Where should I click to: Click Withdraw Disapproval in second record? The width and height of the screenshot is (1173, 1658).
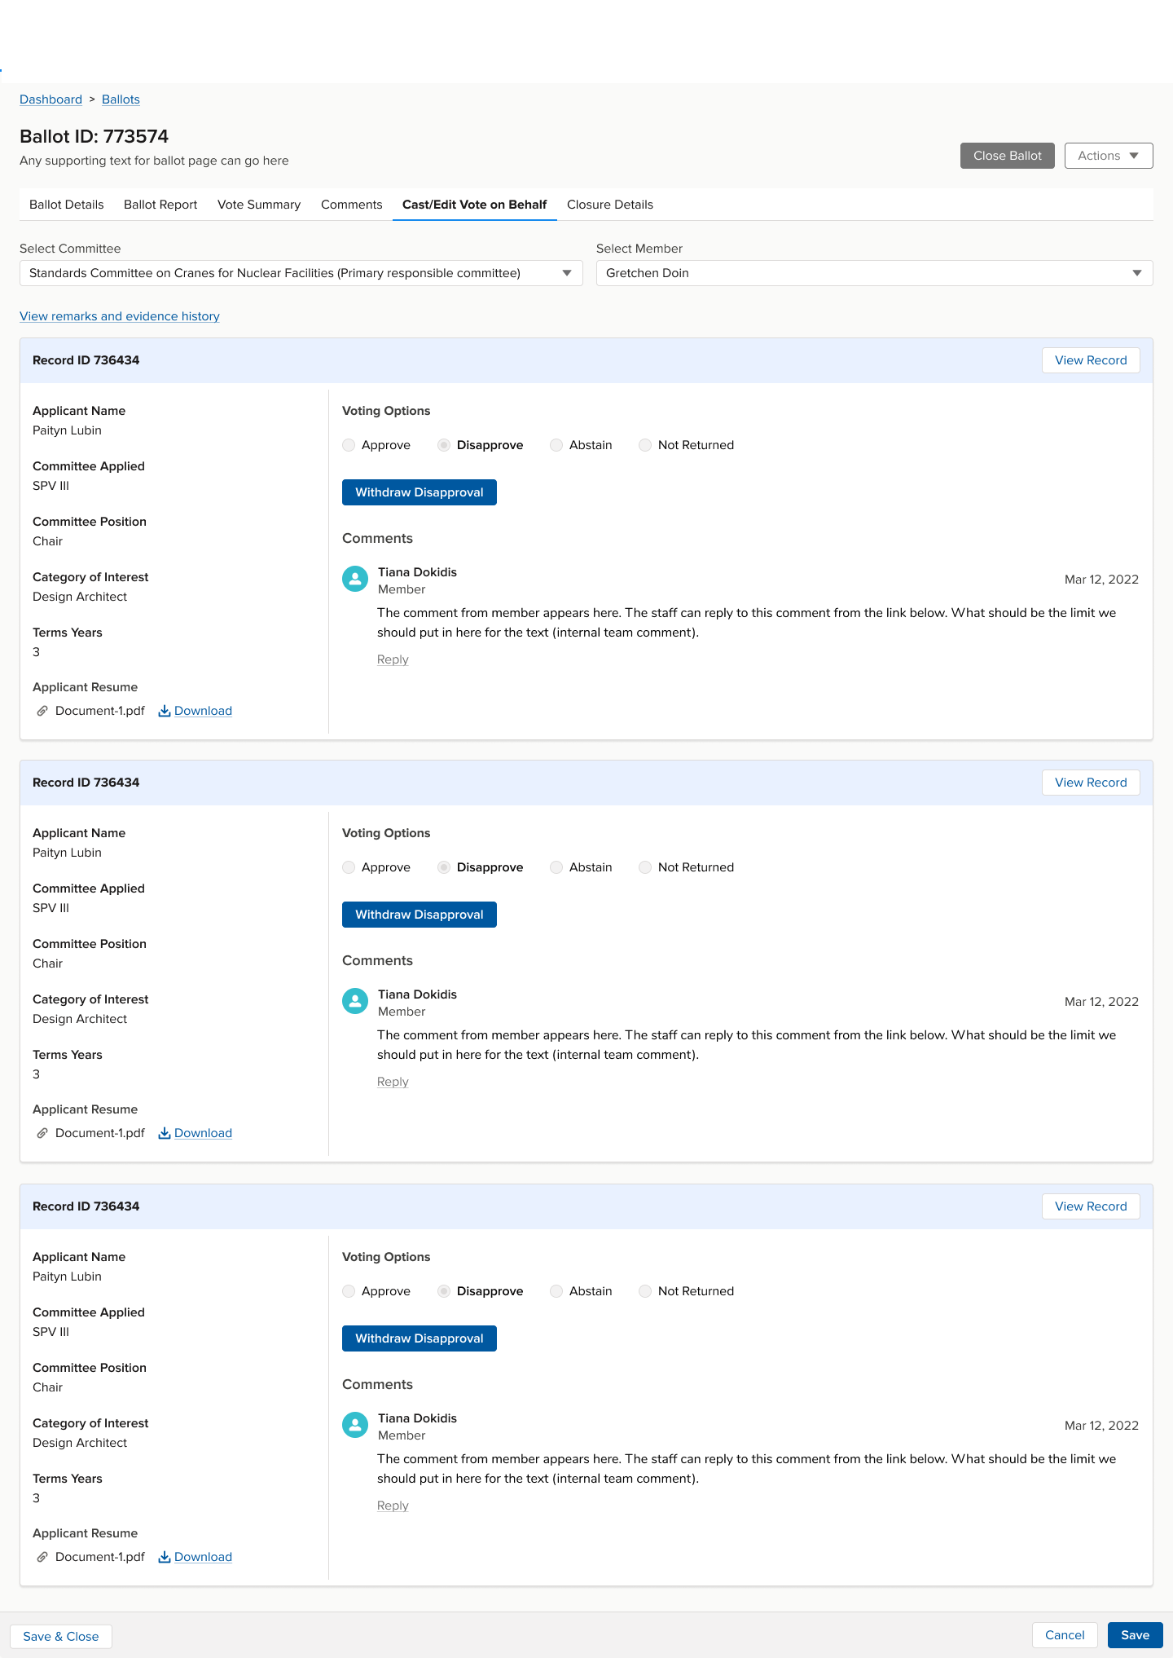coord(419,915)
